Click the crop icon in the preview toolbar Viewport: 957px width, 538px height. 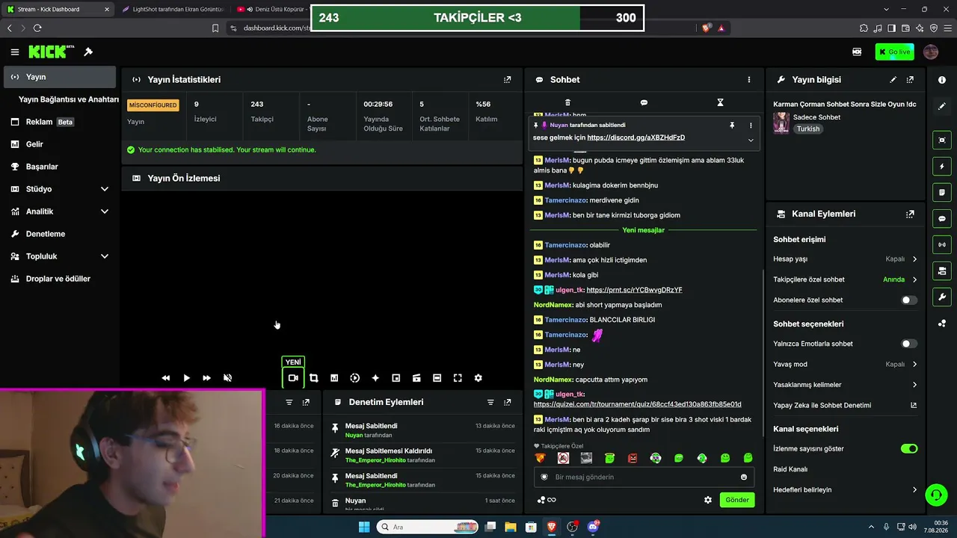pos(314,378)
